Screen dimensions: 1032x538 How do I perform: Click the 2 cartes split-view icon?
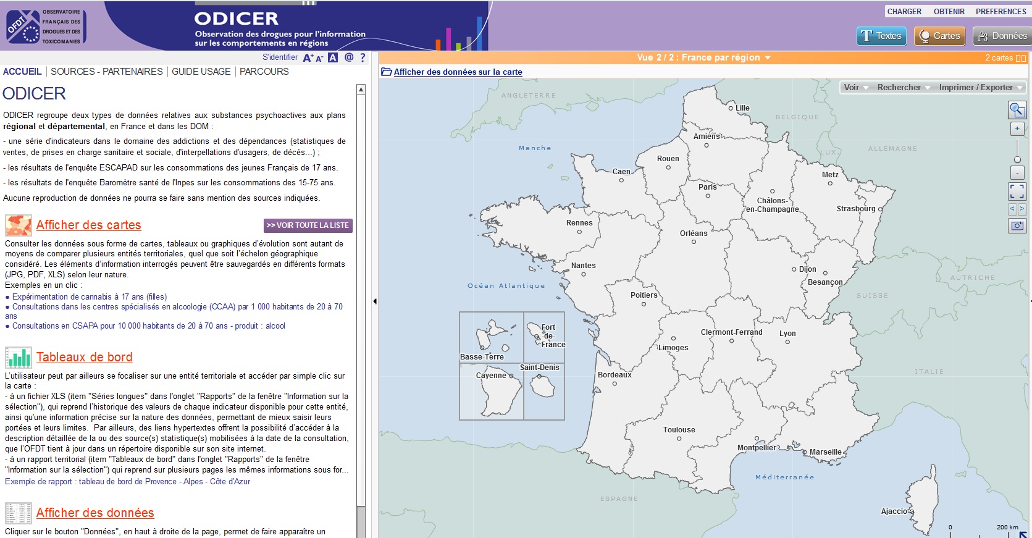1021,58
